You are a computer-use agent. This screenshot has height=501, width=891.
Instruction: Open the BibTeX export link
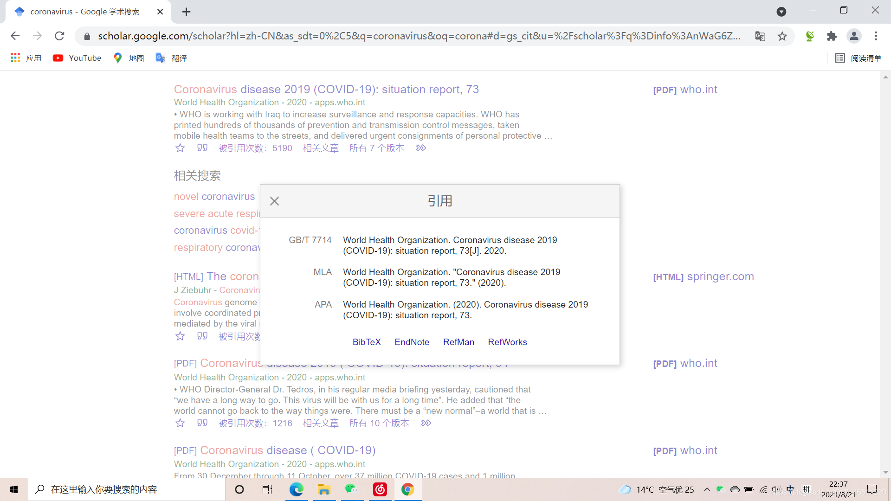(366, 342)
